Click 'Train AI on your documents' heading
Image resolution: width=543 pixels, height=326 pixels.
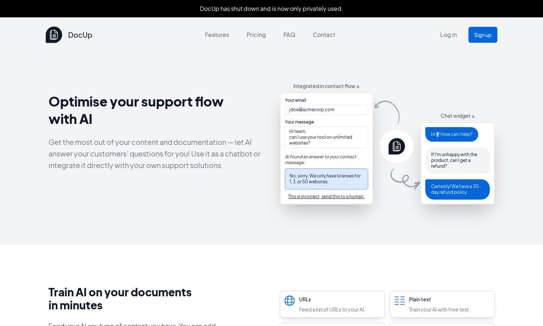point(120,298)
